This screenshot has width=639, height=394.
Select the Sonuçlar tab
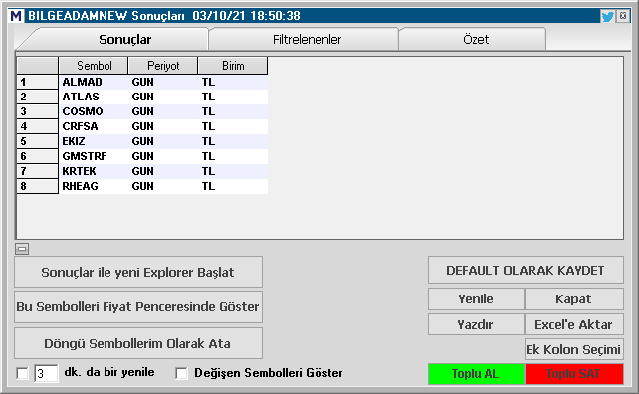pyautogui.click(x=124, y=40)
